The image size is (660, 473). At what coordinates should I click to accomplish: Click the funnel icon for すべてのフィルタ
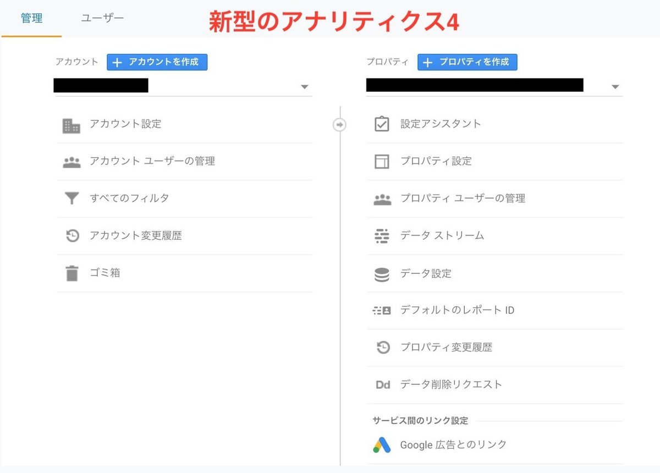click(x=71, y=199)
